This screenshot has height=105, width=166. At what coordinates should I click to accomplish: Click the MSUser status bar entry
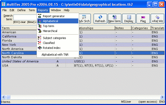[x=126, y=102]
